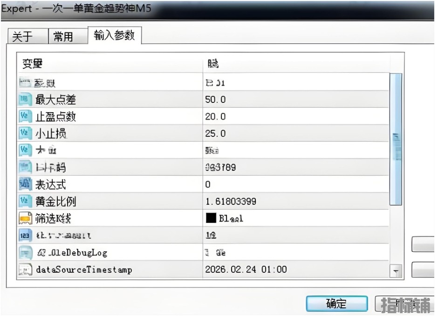The image size is (438, 317).
Task: Select the 筛选K线 color-type icon
Action: [25, 218]
